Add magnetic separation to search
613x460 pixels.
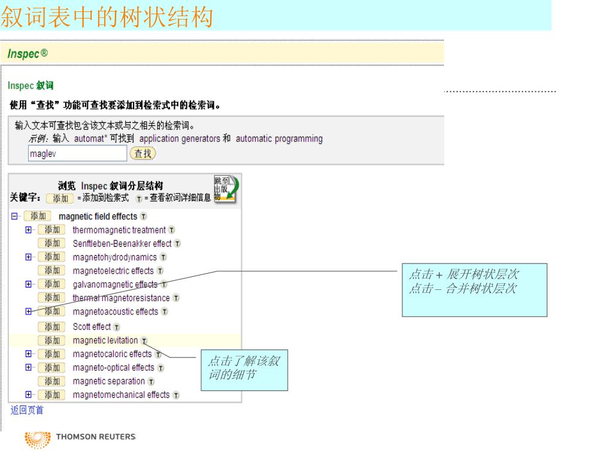(51, 381)
